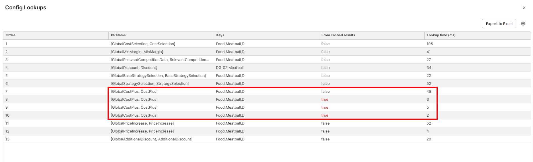Click order 11 GlobalPriceIncrease row

[142, 123]
